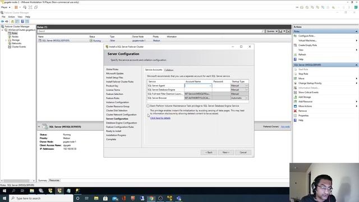
Task: Click host 'Type here to search' box
Action: click(41, 198)
